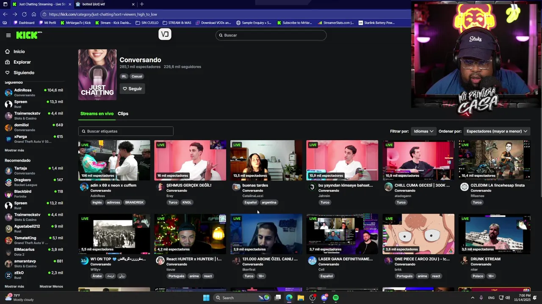Viewport: 542px width, 304px height.
Task: Open the Idiomas filter dropdown
Action: (x=423, y=131)
